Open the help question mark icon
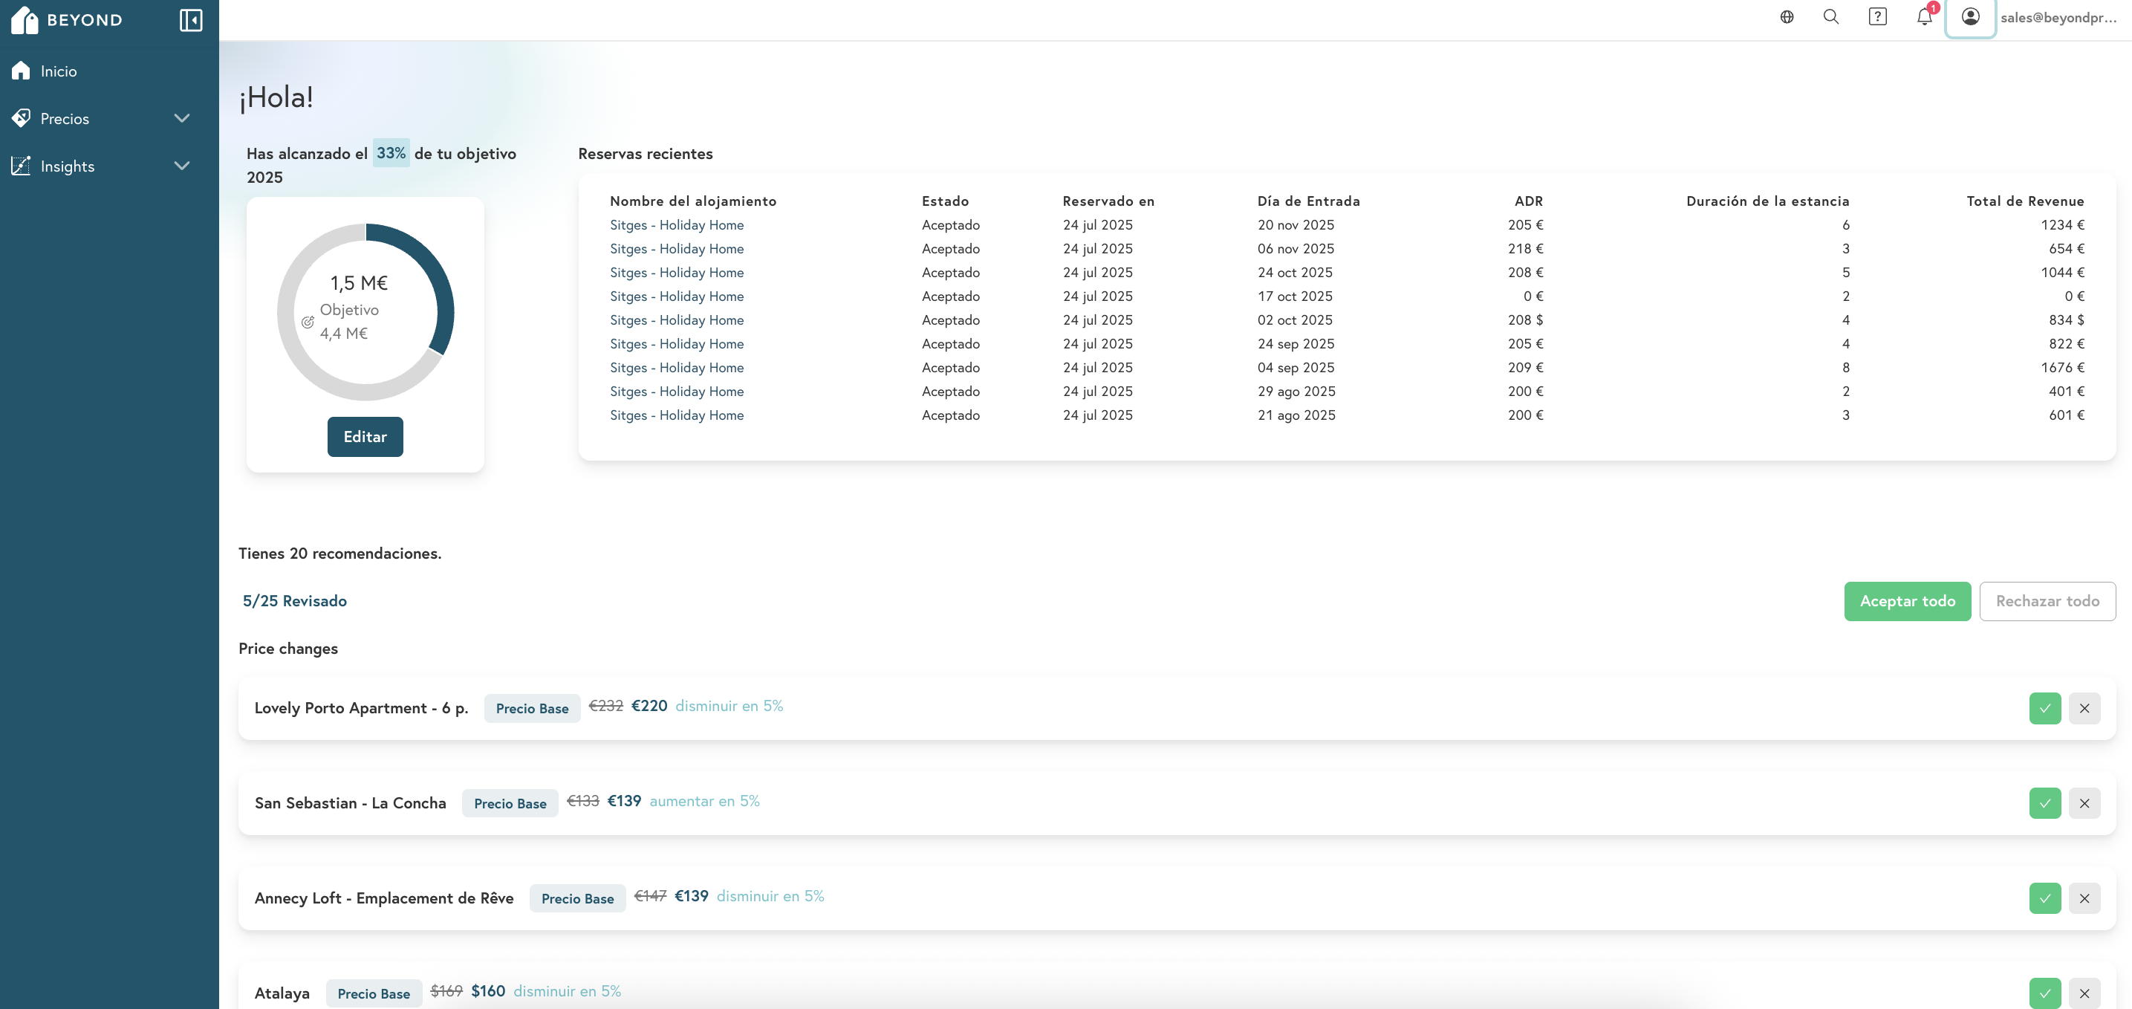 pyautogui.click(x=1877, y=16)
